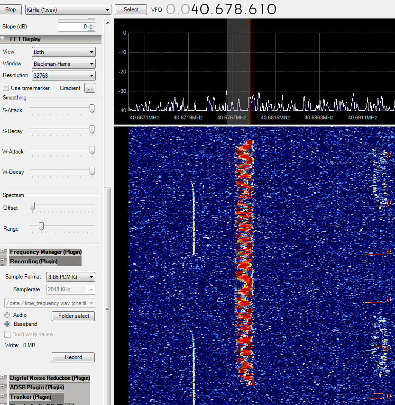Click the S-Attack slider handle
The width and height of the screenshot is (395, 405).
(x=92, y=108)
